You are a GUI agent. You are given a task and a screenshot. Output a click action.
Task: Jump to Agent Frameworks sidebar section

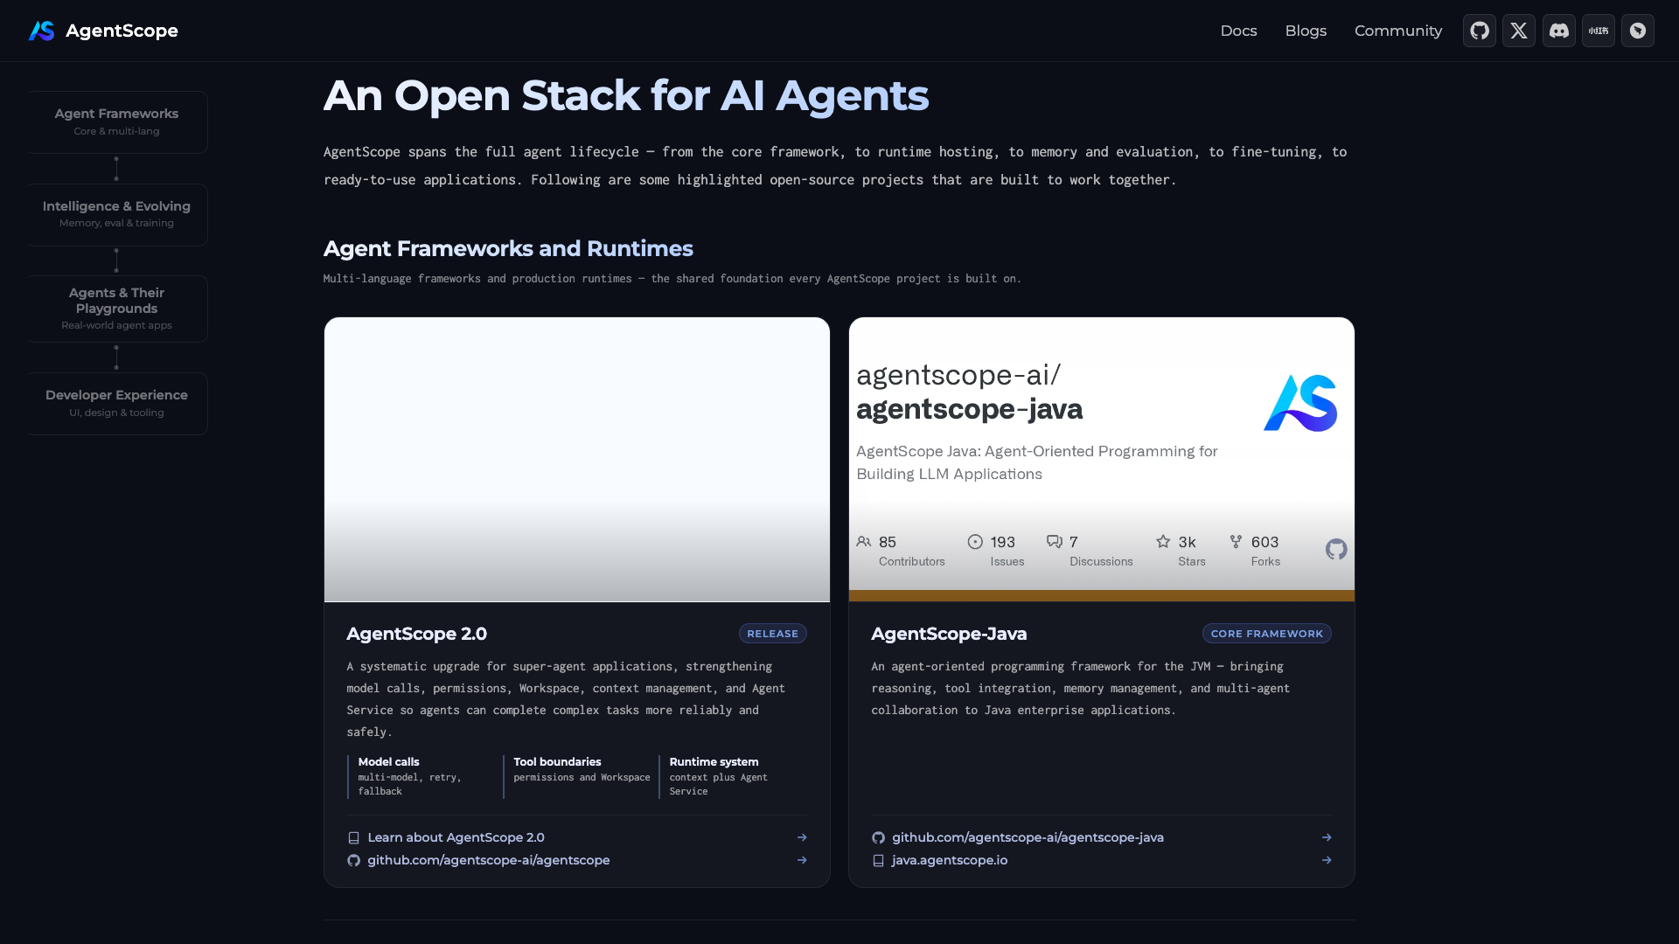pyautogui.click(x=117, y=122)
